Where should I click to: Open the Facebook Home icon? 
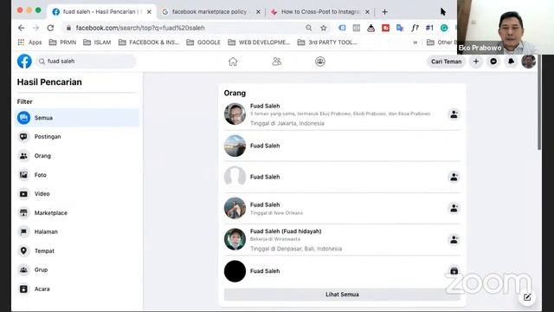pos(233,62)
